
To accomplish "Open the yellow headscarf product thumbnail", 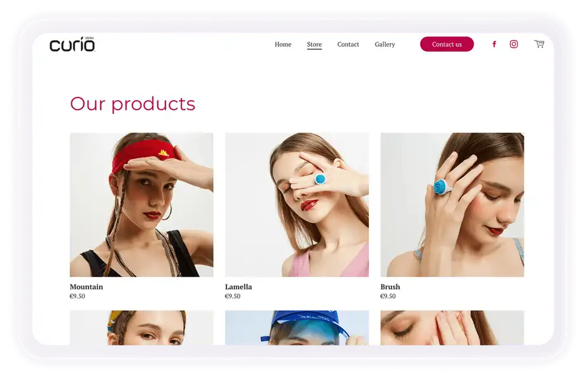I will click(142, 328).
